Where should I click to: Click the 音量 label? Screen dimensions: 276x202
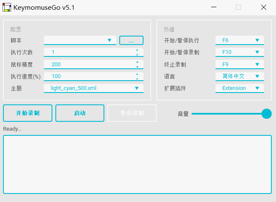pyautogui.click(x=183, y=114)
